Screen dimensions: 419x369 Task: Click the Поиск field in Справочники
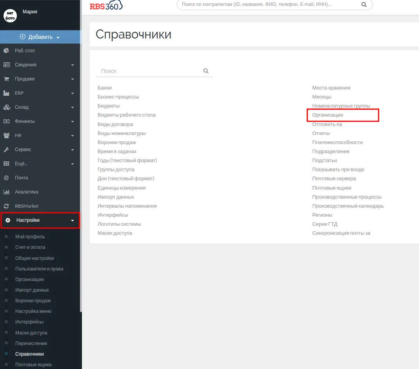point(149,71)
